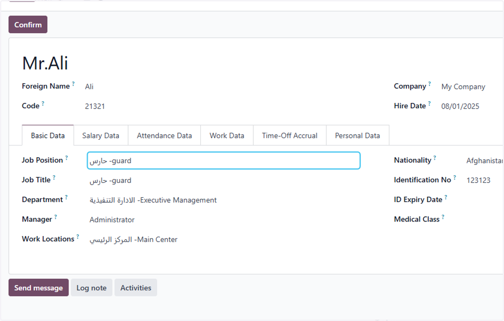This screenshot has height=321, width=504.
Task: Open the Attendance Data tab
Action: [164, 136]
